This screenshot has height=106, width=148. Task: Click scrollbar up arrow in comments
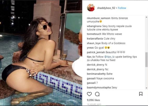[146, 17]
